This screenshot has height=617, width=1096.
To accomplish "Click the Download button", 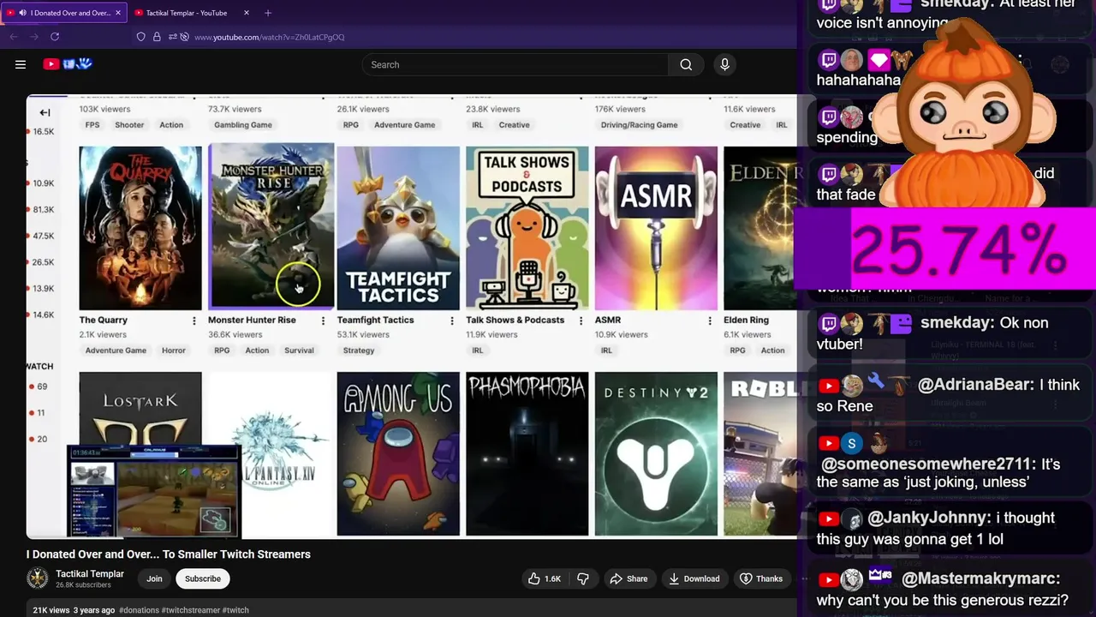I will point(694,578).
